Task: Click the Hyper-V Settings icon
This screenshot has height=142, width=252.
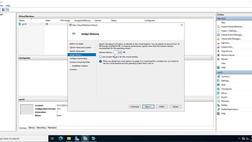Action: (x=218, y=31)
